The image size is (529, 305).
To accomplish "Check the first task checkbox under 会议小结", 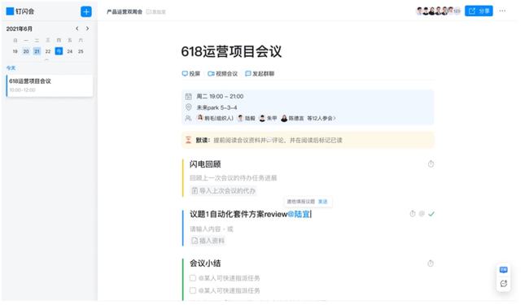I will point(193,278).
